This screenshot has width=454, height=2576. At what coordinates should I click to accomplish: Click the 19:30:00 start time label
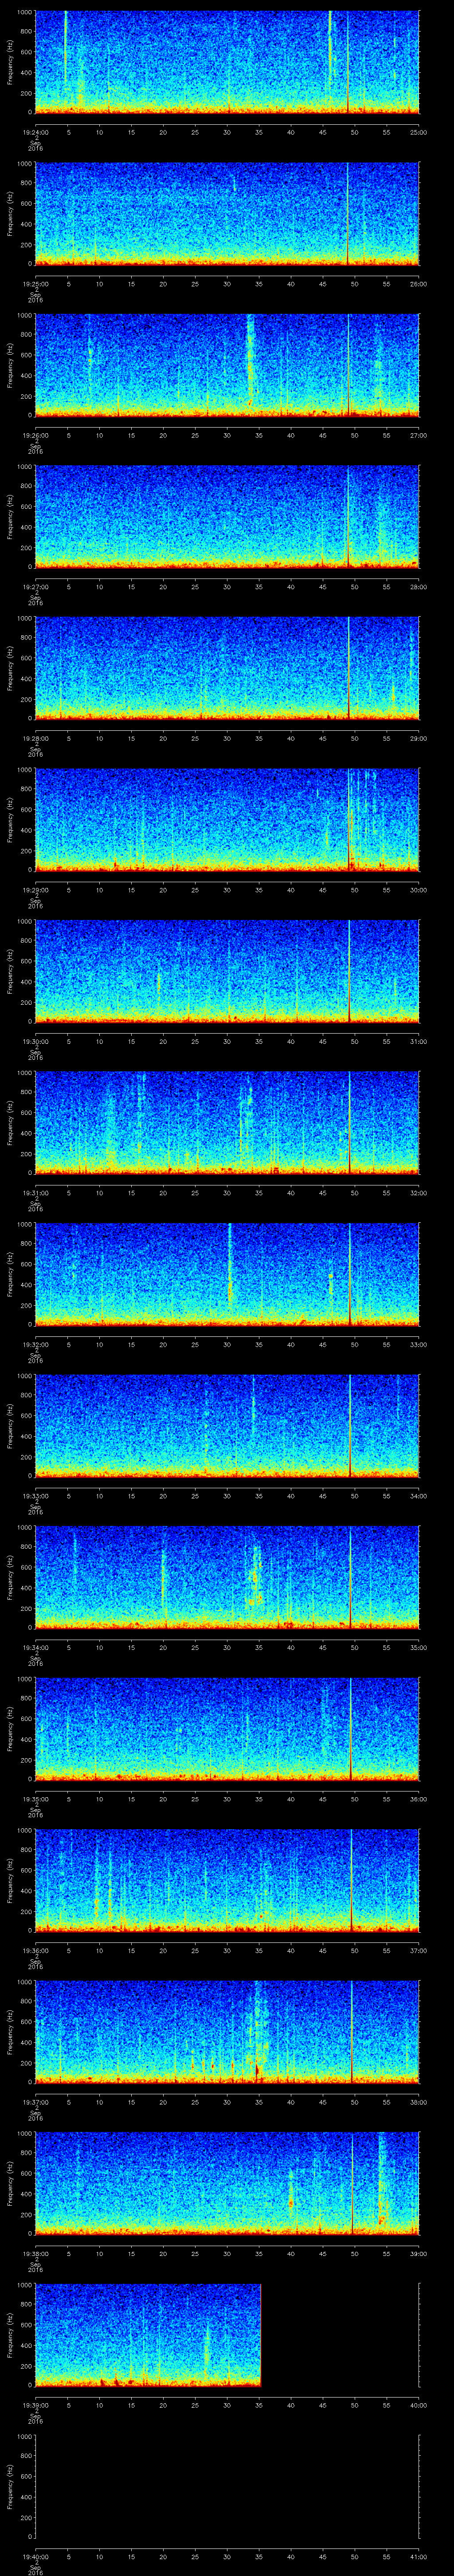point(35,1041)
